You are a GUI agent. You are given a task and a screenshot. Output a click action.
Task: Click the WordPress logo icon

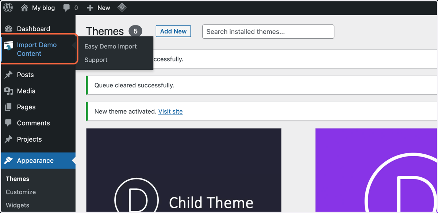[8, 8]
